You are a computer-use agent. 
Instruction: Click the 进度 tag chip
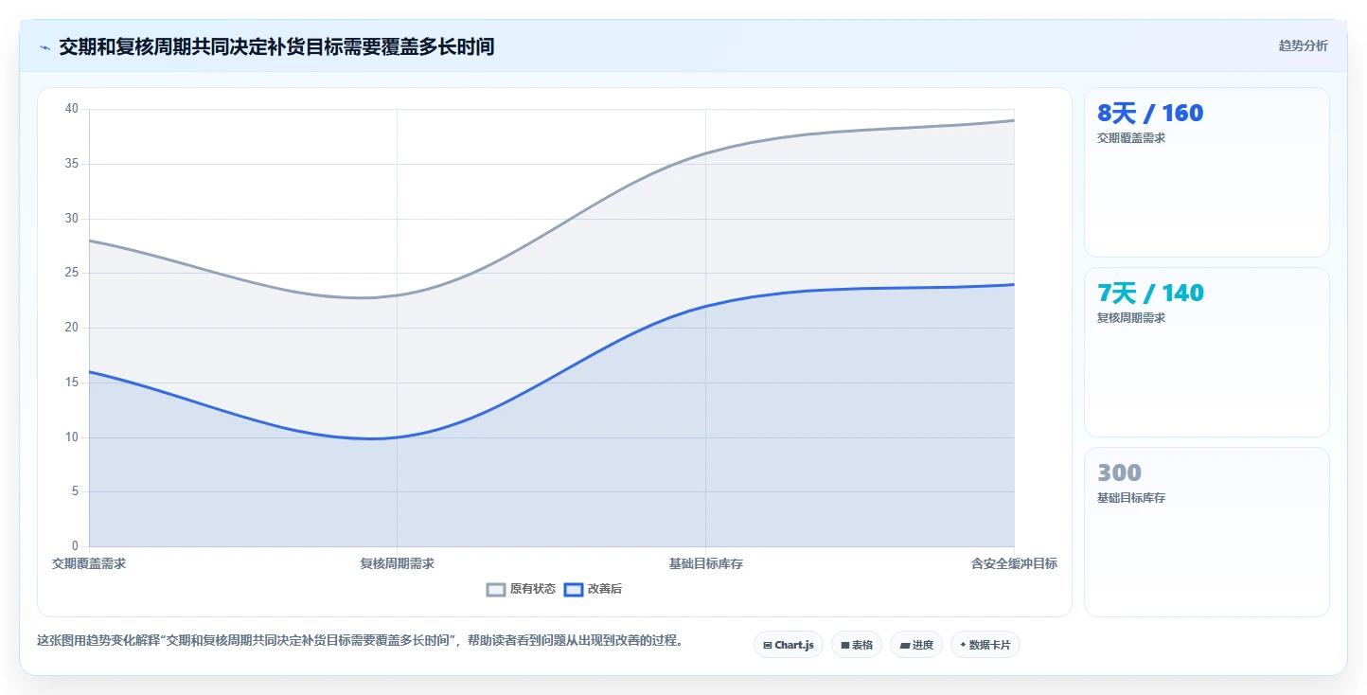click(916, 645)
